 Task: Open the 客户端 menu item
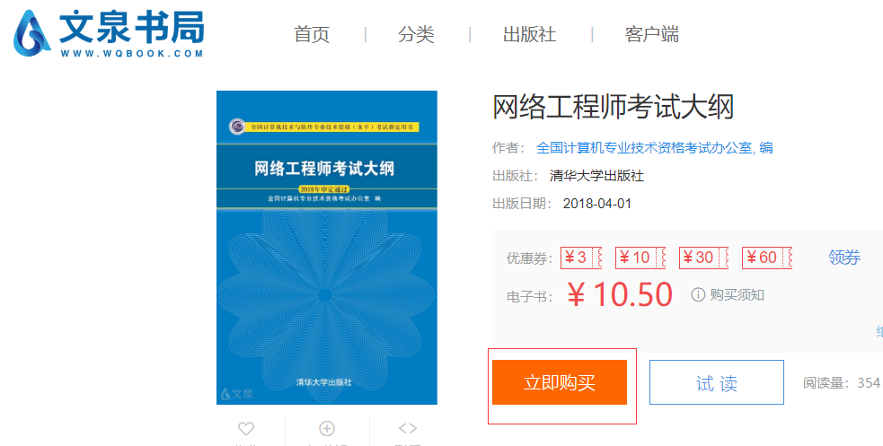(x=651, y=34)
